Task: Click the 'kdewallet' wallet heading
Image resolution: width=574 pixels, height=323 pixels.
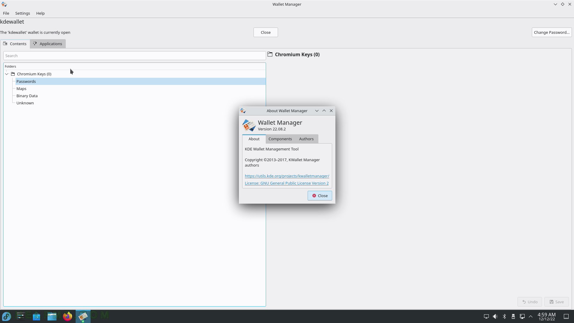Action: [x=12, y=22]
